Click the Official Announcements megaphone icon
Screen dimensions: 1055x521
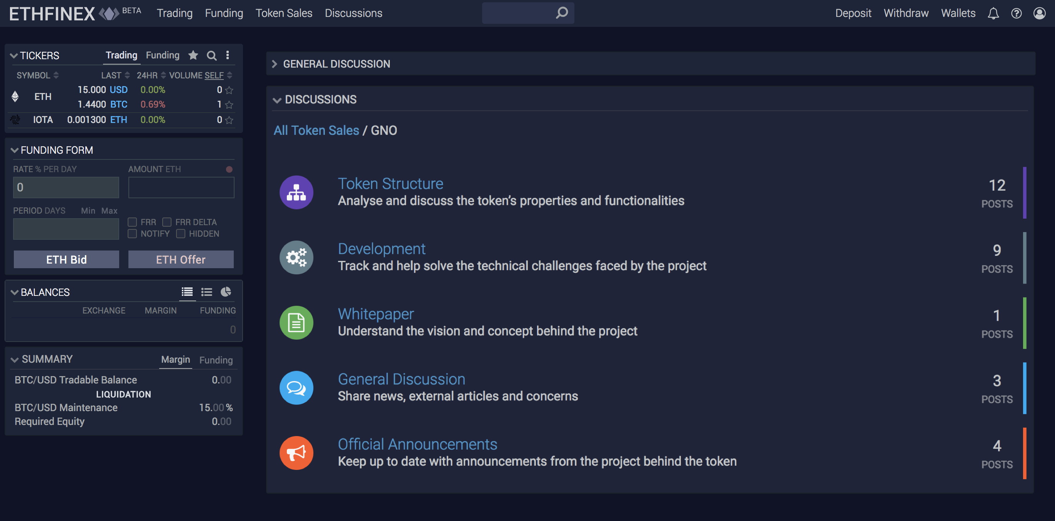click(x=296, y=453)
